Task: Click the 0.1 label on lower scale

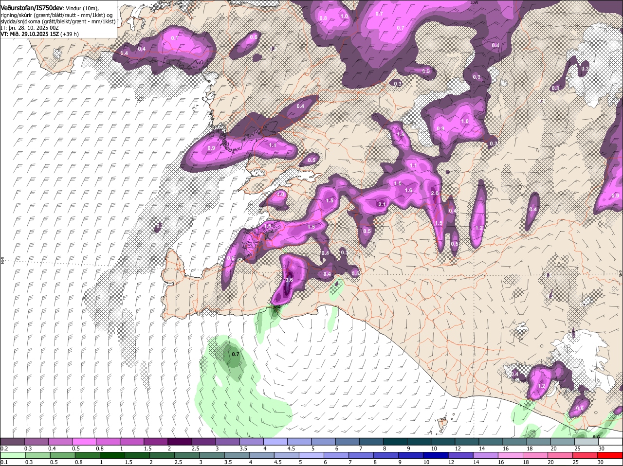Action: [x=4, y=462]
